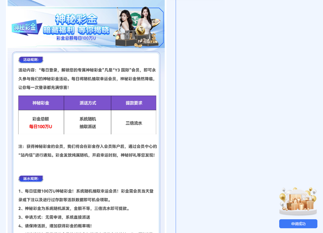Click the 神秘彩金 badge icon on banner left
This screenshot has width=323, height=233.
(25, 27)
